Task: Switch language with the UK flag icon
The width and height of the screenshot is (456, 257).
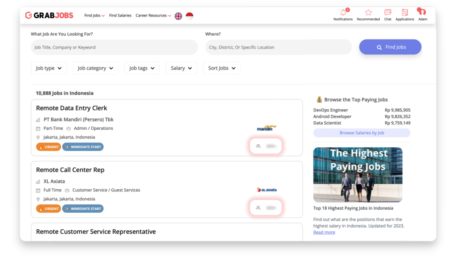Action: (x=178, y=16)
